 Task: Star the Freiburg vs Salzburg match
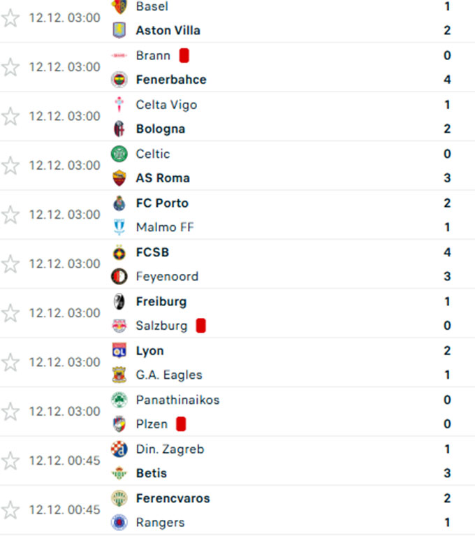pyautogui.click(x=10, y=313)
